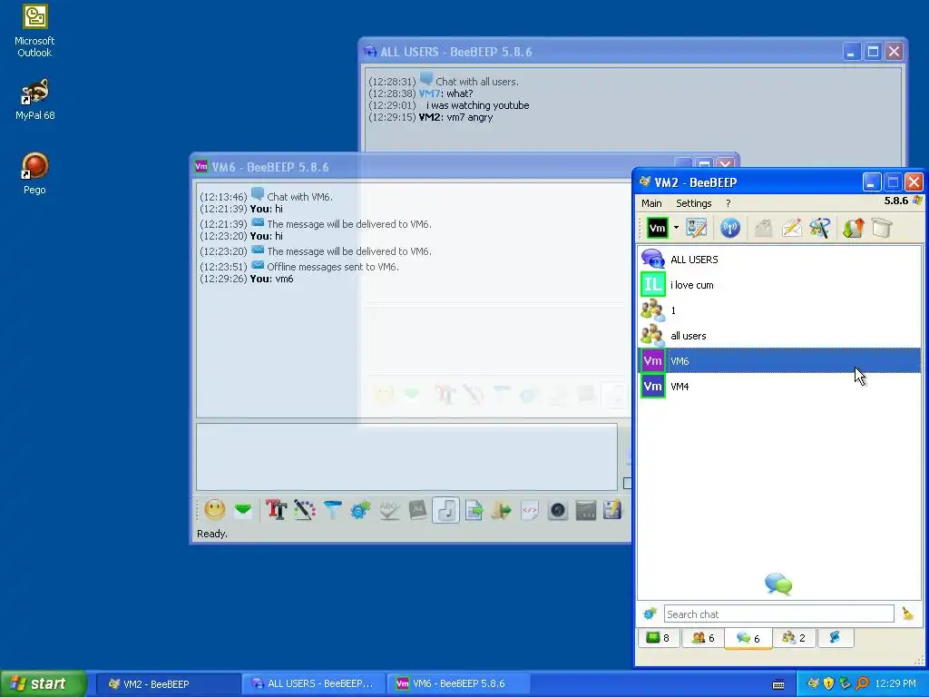Toggle the ABC spell check icon in VM6 chat

click(x=388, y=510)
